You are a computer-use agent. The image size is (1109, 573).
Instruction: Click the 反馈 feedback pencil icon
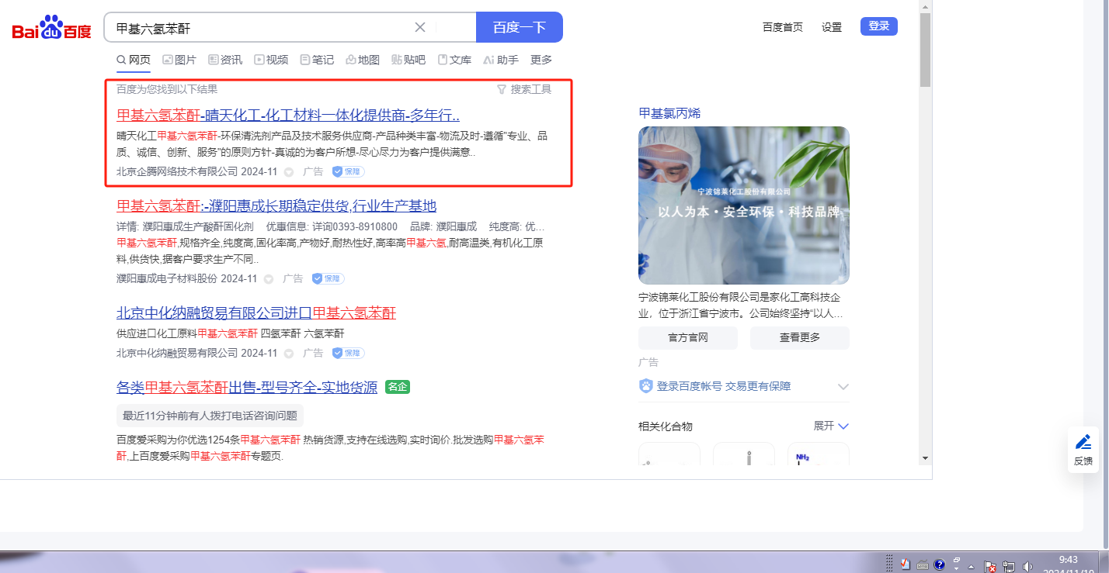pyautogui.click(x=1083, y=443)
